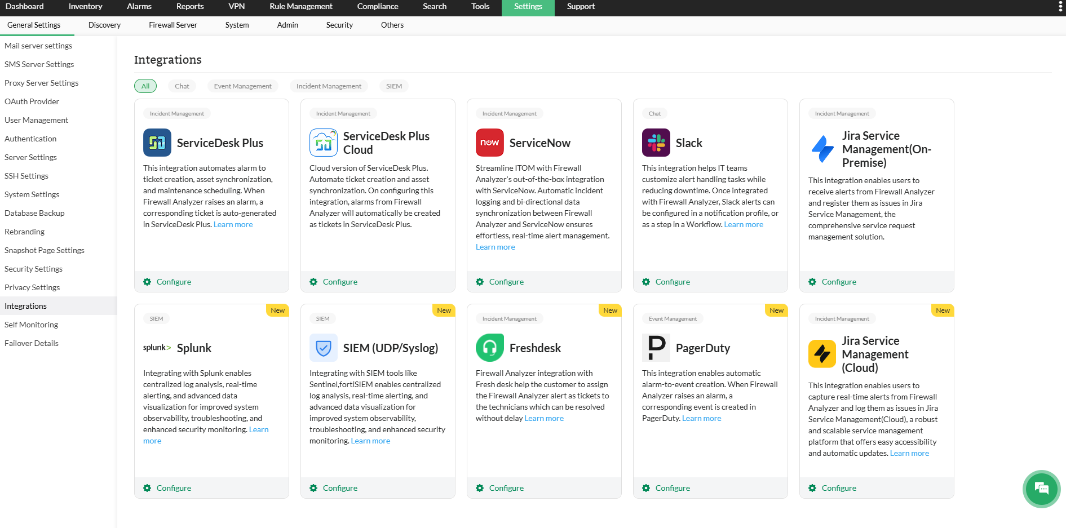The height and width of the screenshot is (528, 1066).
Task: Open the Discovery sub-tab
Action: (104, 25)
